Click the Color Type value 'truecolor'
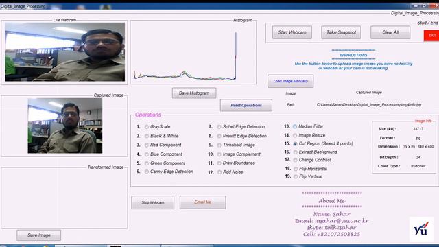439x247 pixels. tap(418, 166)
